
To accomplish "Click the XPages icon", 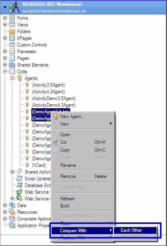I will click(x=12, y=38).
